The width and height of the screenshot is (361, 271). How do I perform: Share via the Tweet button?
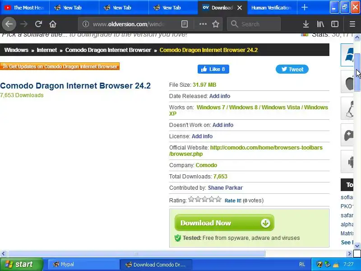click(292, 69)
